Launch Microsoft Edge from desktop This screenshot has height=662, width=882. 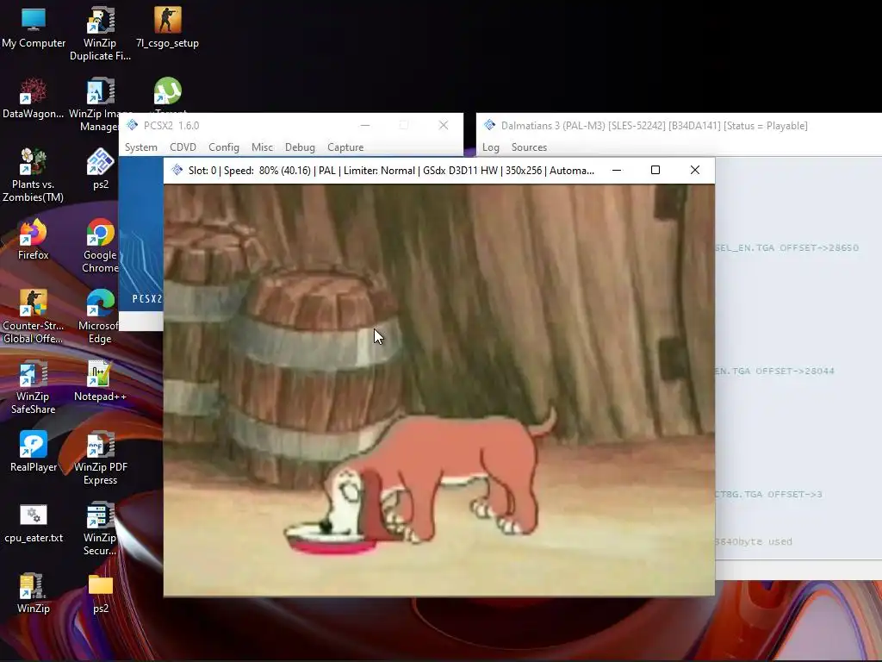(99, 316)
